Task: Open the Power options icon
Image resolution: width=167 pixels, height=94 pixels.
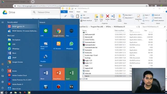Action: pyautogui.click(x=3, y=88)
